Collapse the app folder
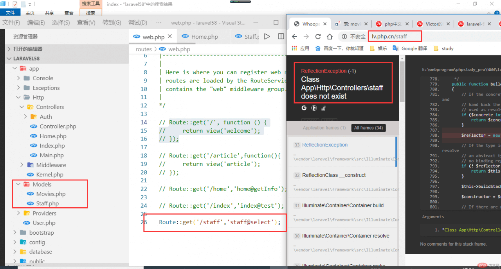The height and width of the screenshot is (269, 501). coord(15,68)
